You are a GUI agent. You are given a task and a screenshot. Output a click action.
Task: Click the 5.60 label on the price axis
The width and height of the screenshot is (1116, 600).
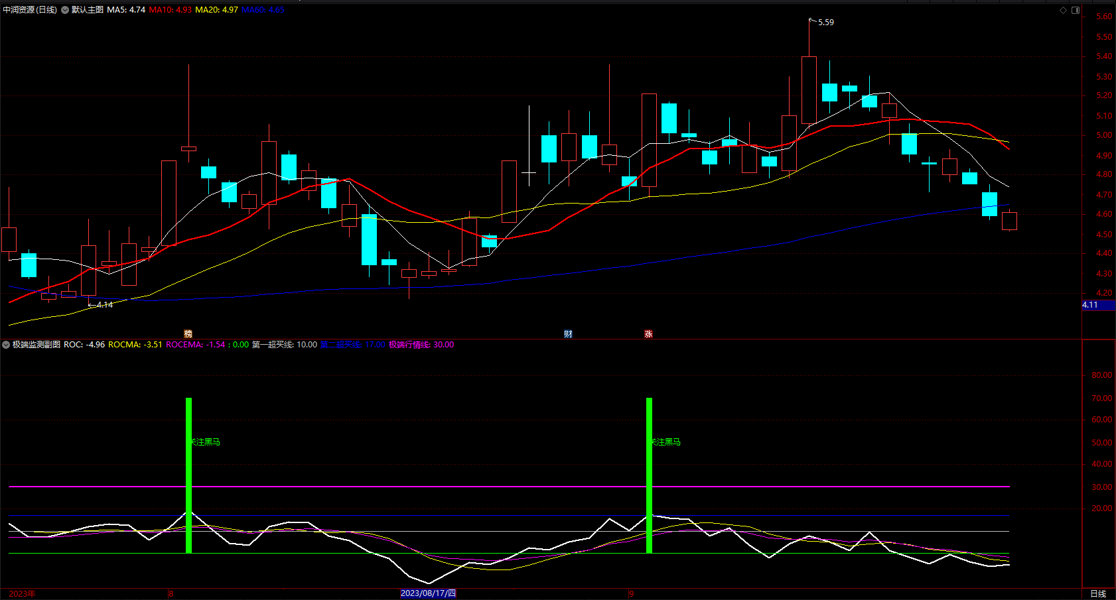1104,17
